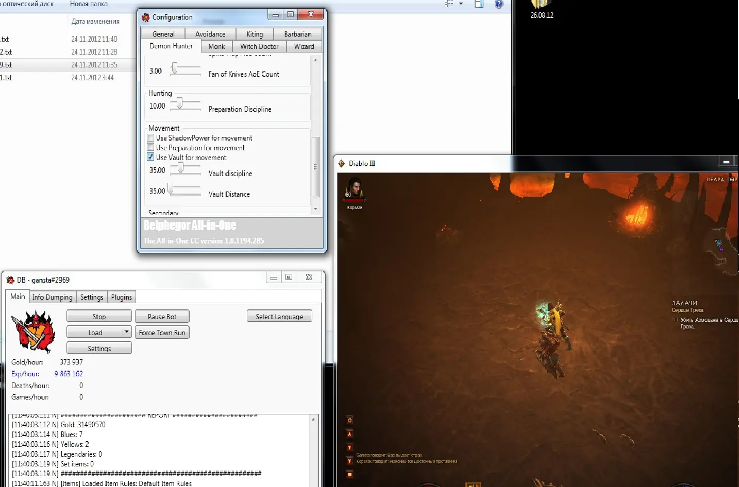Click the chat scroll-to-bottom icon in Diablo
Screen dimensions: 739x487
pyautogui.click(x=349, y=461)
